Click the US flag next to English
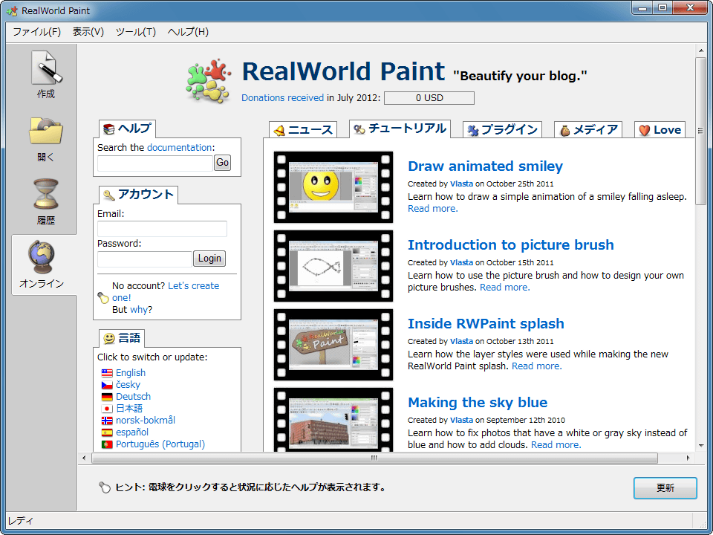 point(107,373)
